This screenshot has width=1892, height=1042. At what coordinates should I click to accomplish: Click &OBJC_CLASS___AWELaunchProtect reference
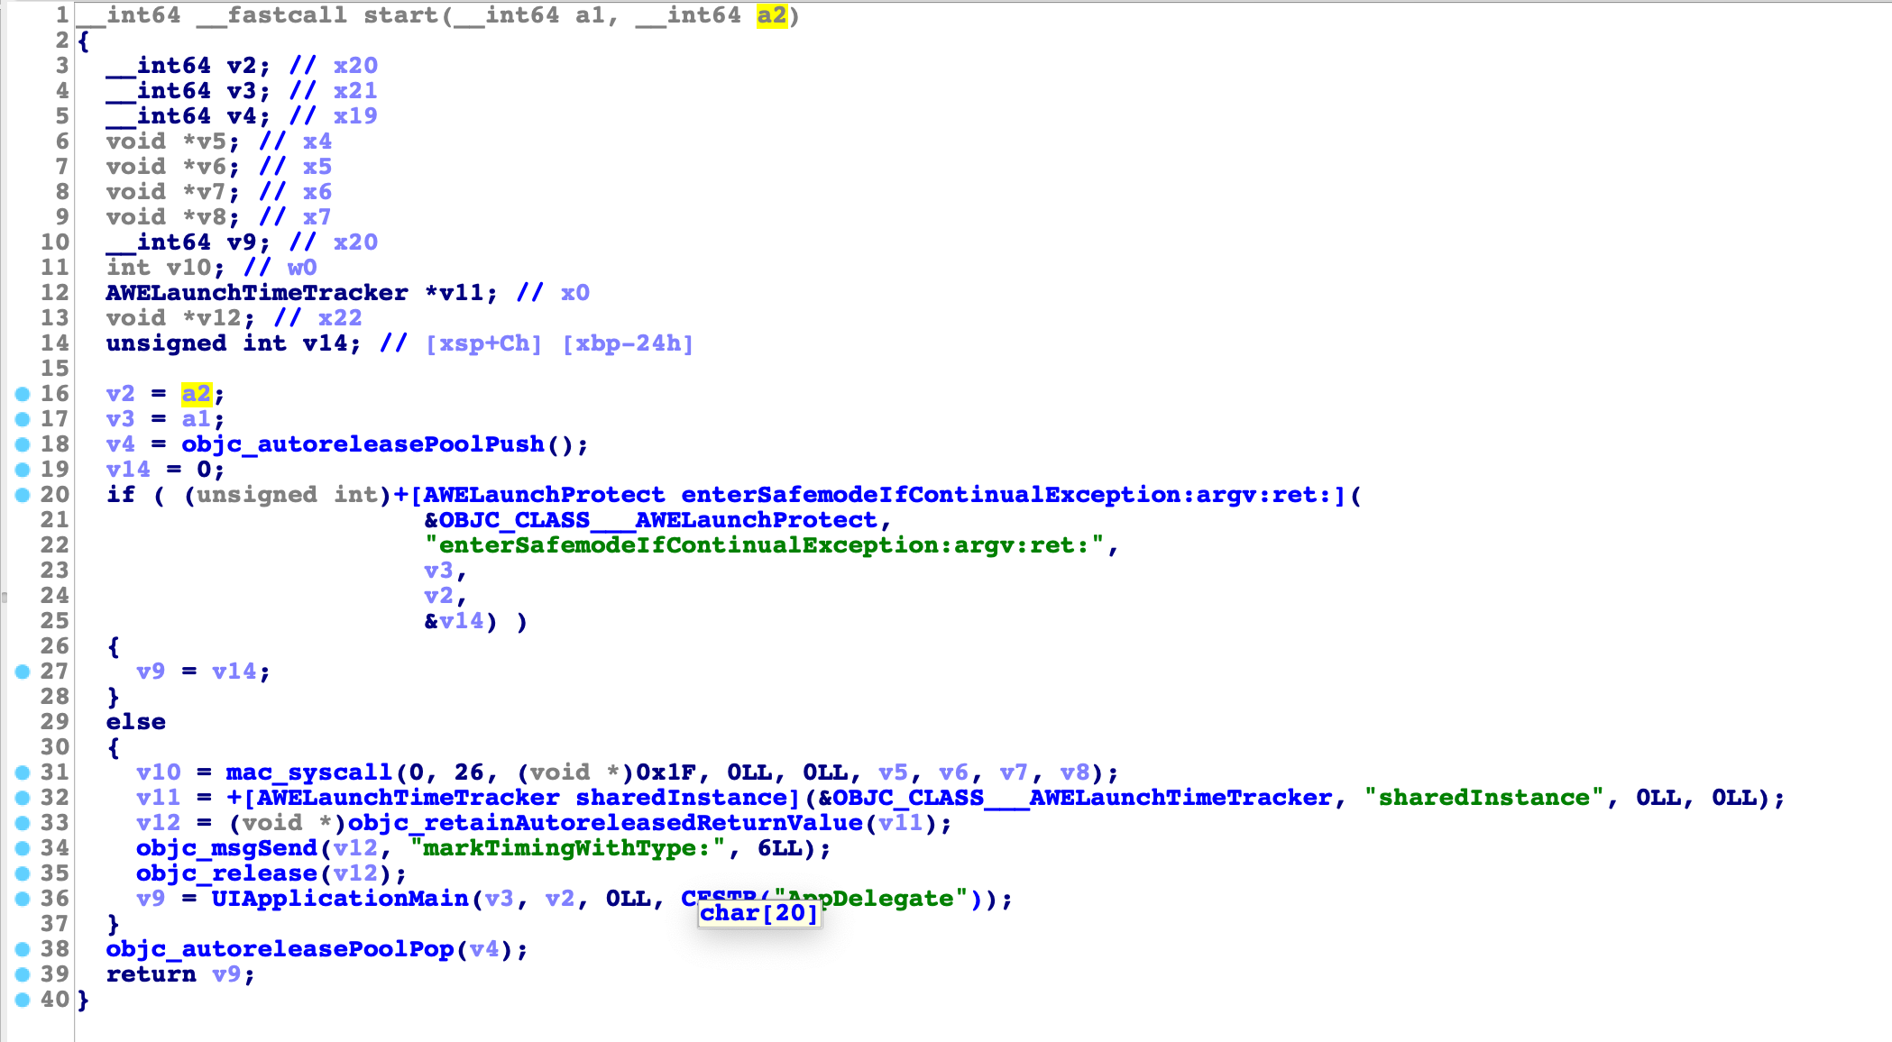[x=650, y=520]
